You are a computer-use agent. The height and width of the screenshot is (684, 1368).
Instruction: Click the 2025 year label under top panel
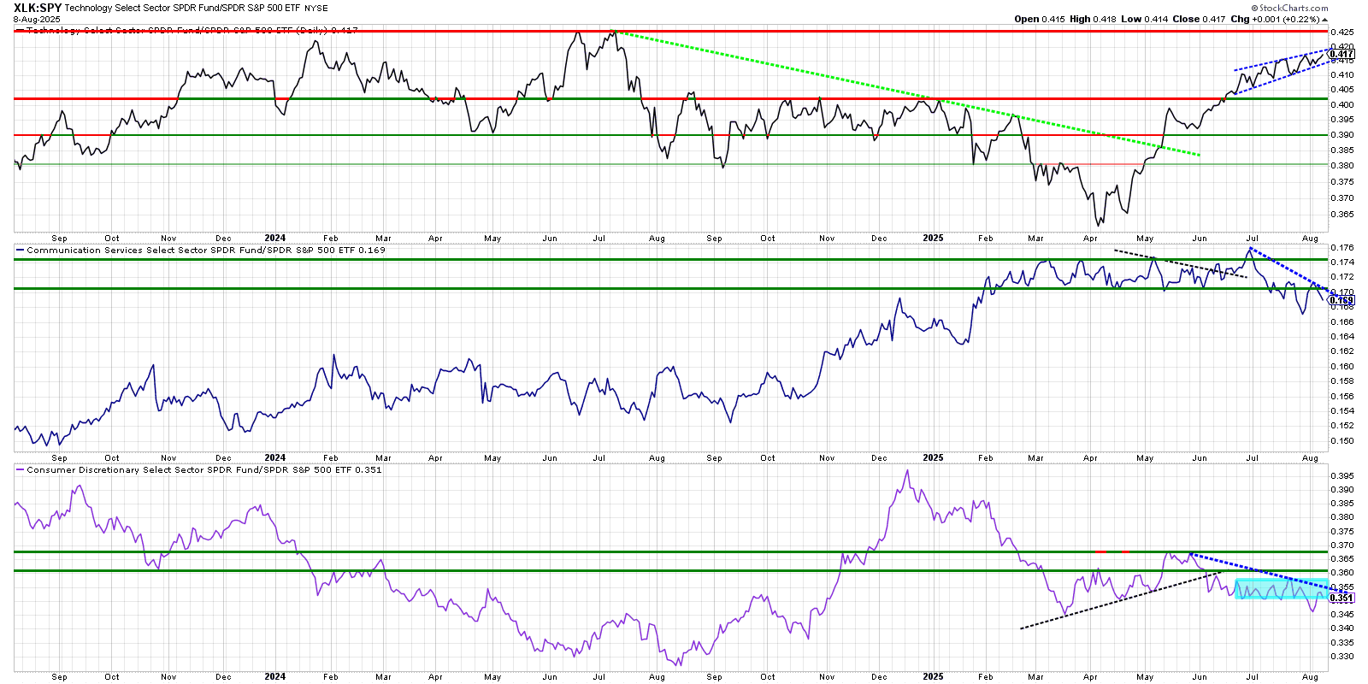(933, 238)
